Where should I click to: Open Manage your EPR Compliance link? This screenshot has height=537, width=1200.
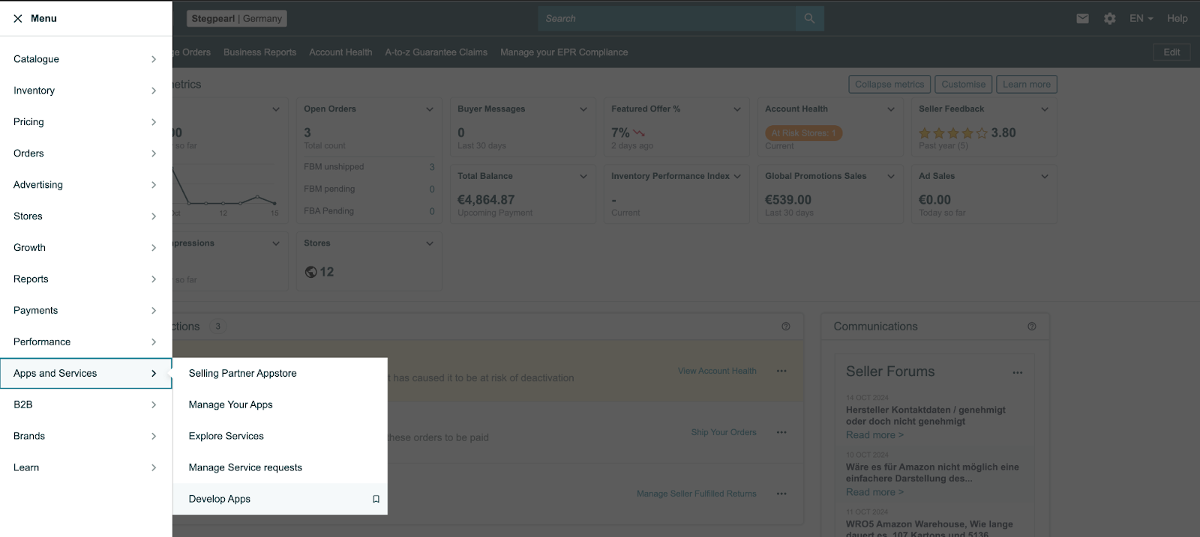click(x=564, y=52)
